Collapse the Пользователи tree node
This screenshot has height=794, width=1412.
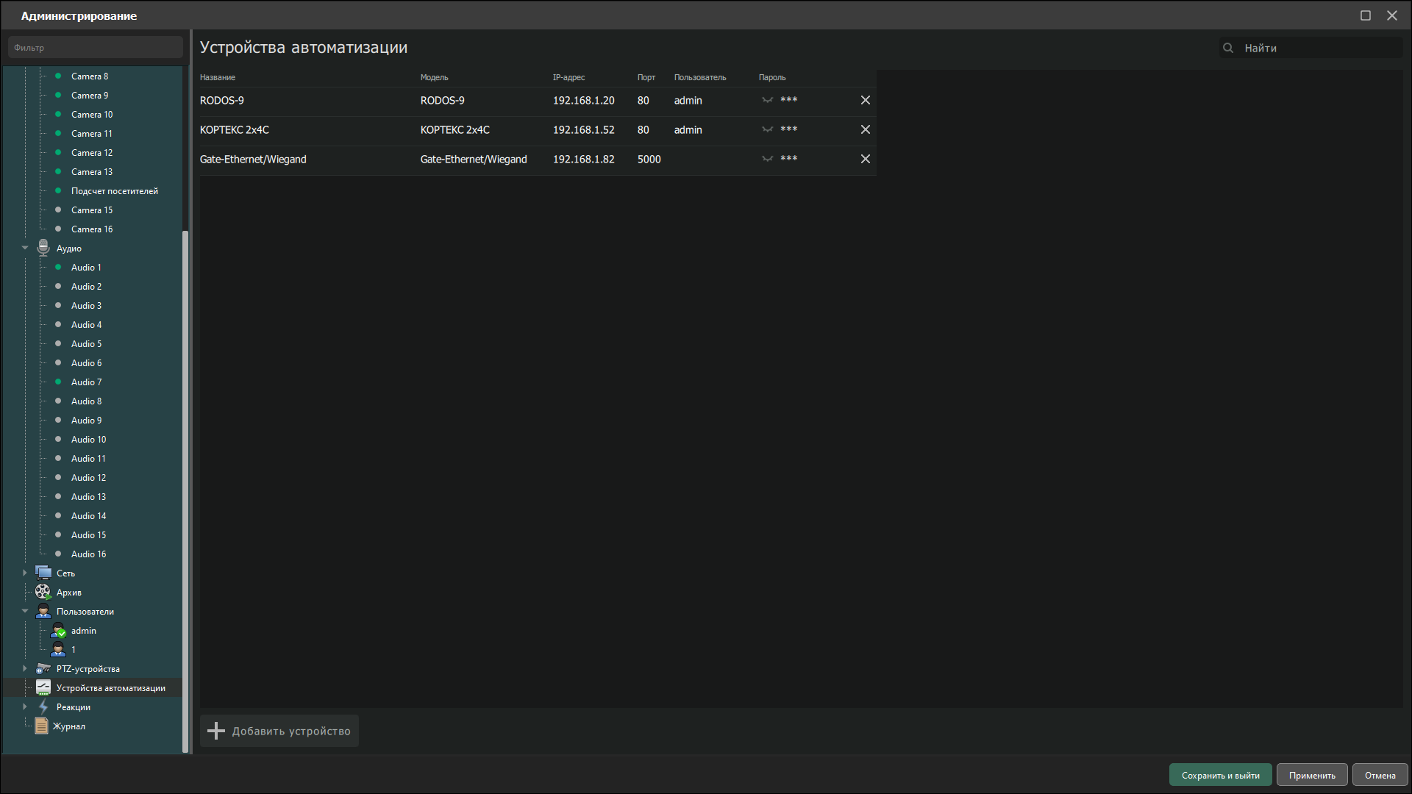pyautogui.click(x=25, y=611)
